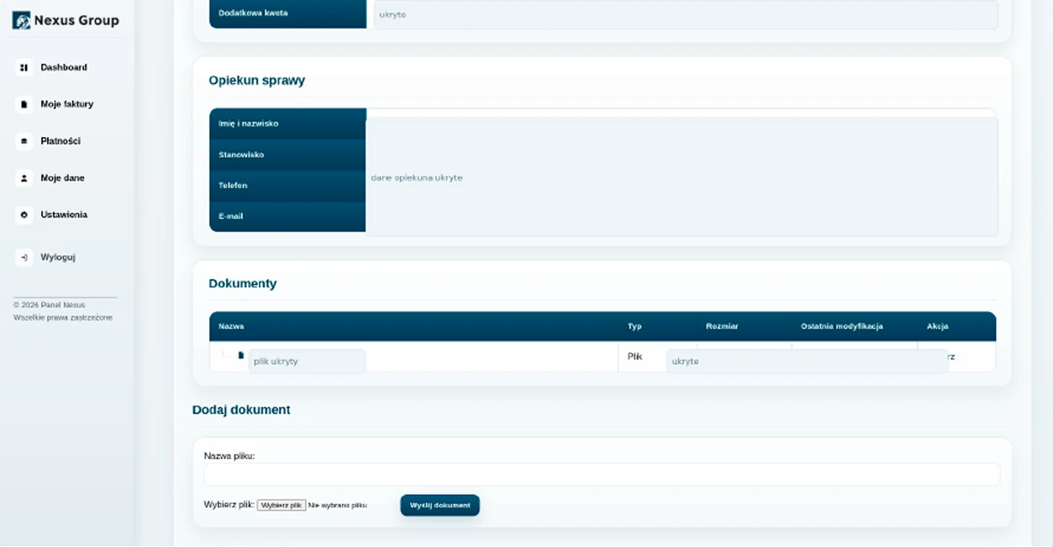The width and height of the screenshot is (1053, 547).
Task: Focus the Nazwa pliku input field
Action: click(x=602, y=474)
